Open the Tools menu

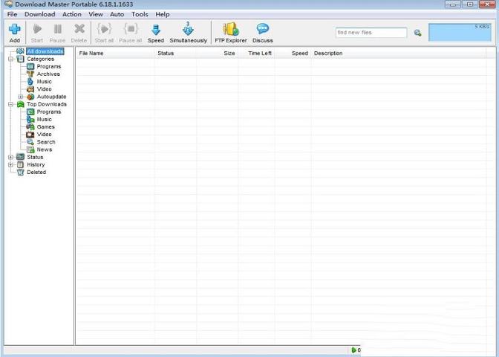[140, 14]
